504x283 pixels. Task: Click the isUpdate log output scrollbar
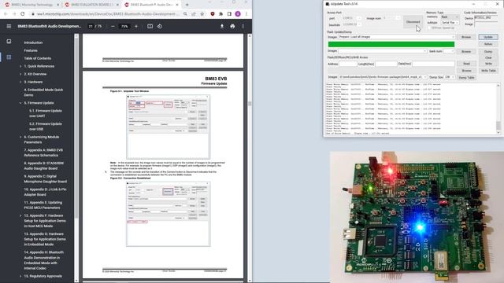pos(498,125)
